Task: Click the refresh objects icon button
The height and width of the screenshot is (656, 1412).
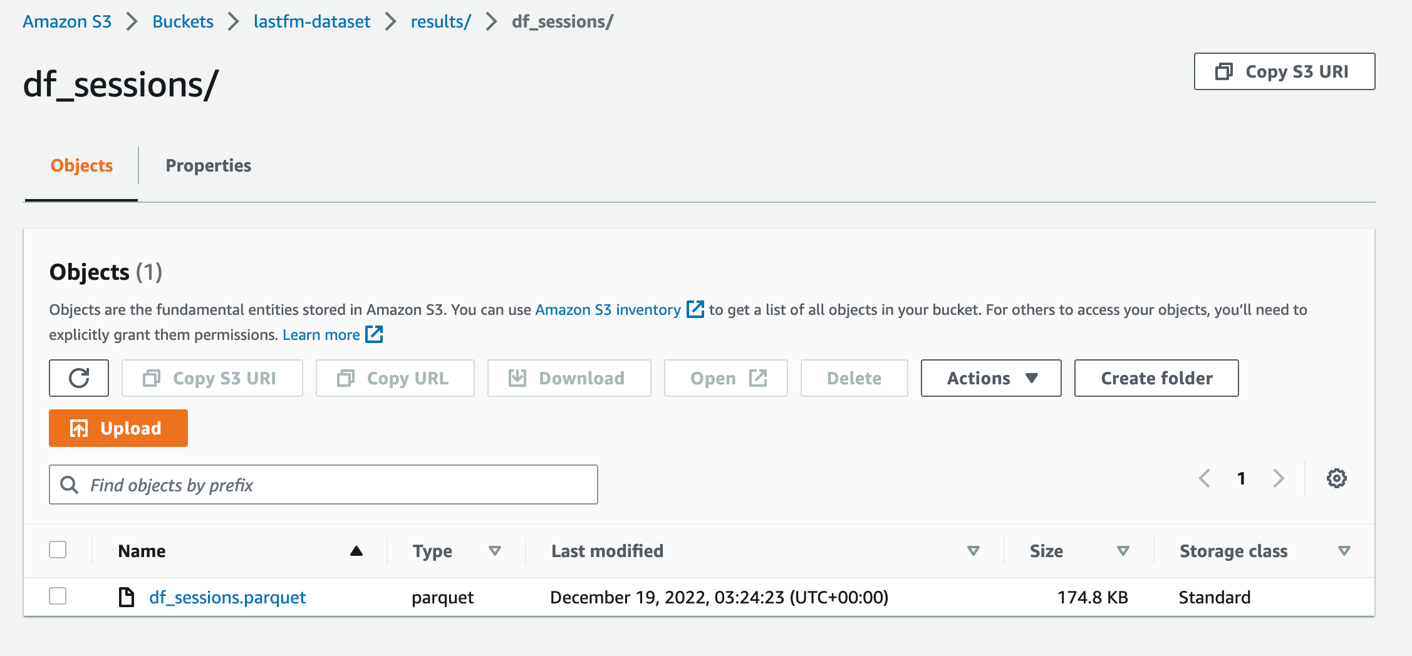Action: [79, 378]
